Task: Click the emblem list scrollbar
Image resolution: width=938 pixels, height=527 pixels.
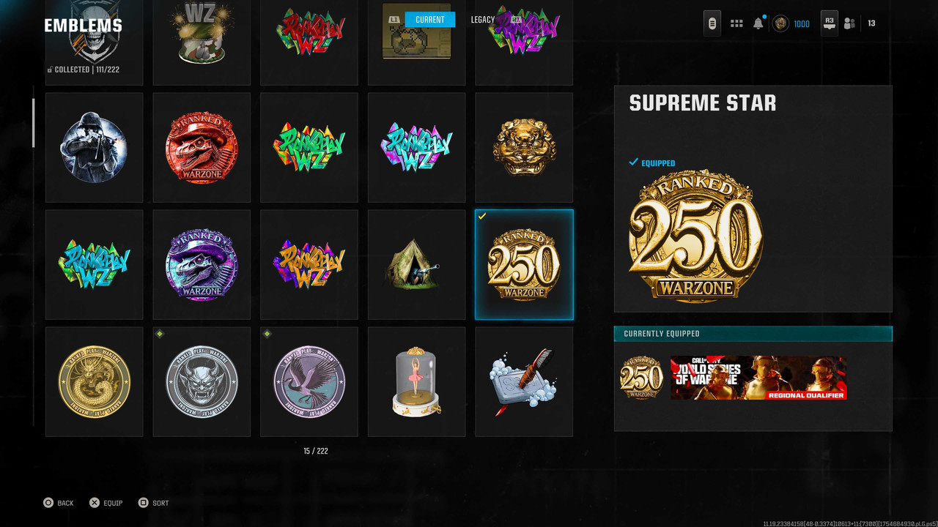Action: [x=33, y=123]
